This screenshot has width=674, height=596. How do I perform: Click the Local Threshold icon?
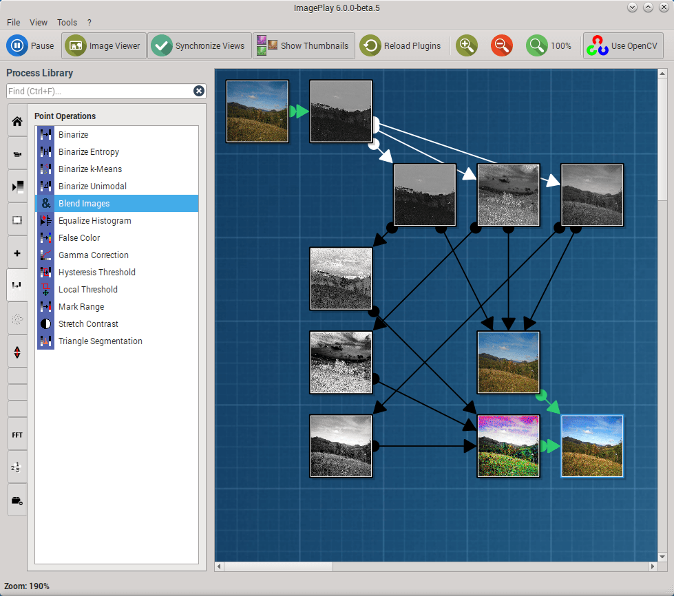point(45,289)
